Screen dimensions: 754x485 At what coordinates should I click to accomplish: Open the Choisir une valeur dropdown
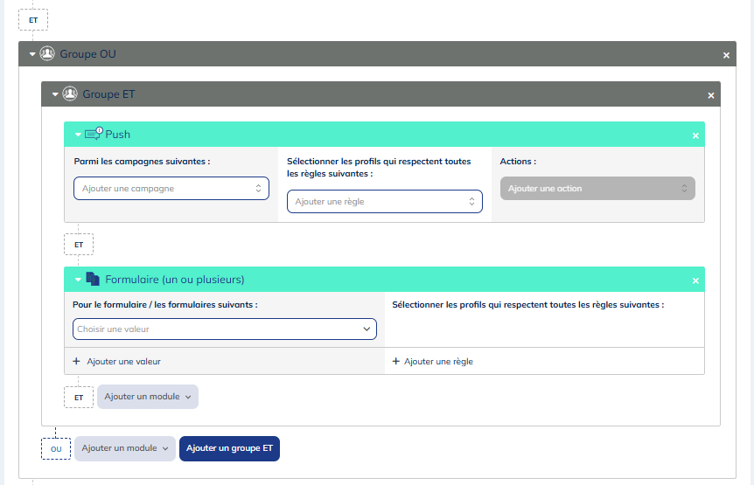pyautogui.click(x=224, y=329)
